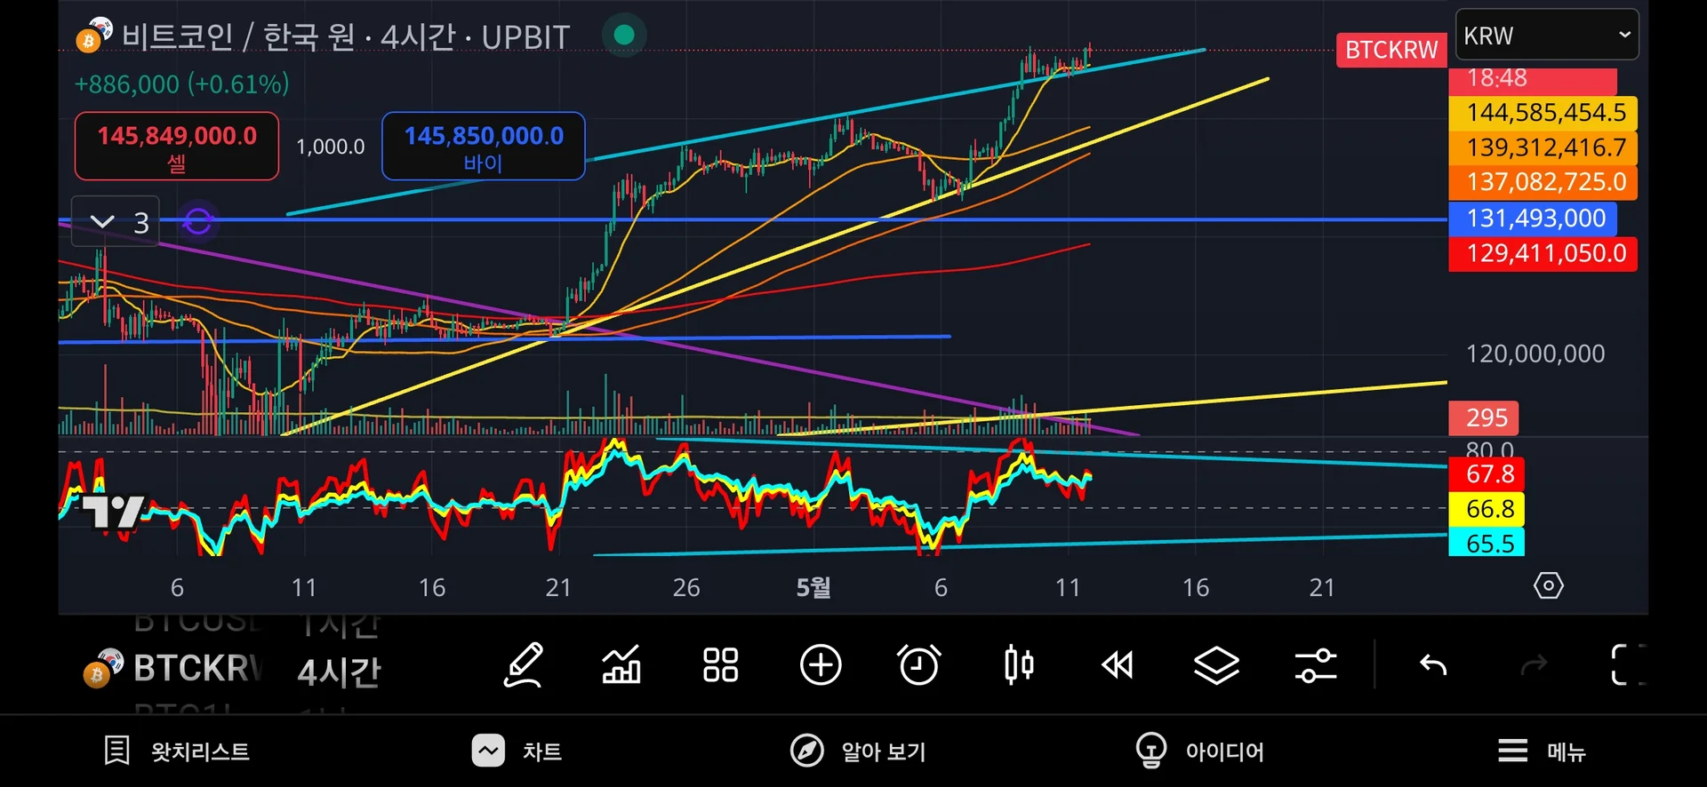Viewport: 1707px width, 787px height.
Task: Tap the 18:48 countdown label
Action: pyautogui.click(x=1533, y=80)
